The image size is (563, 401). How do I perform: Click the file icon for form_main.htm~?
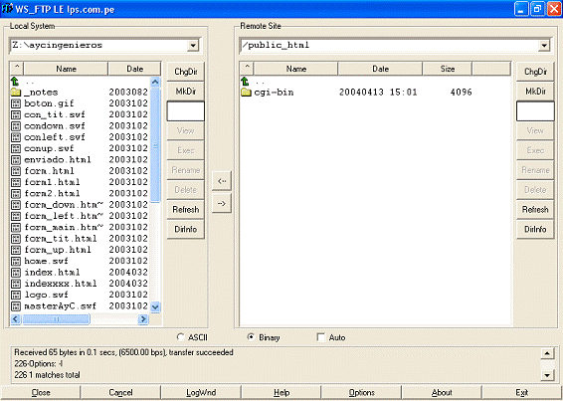(16, 228)
